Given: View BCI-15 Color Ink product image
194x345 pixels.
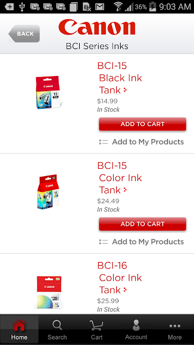Looking at the screenshot, I should coord(48,192).
